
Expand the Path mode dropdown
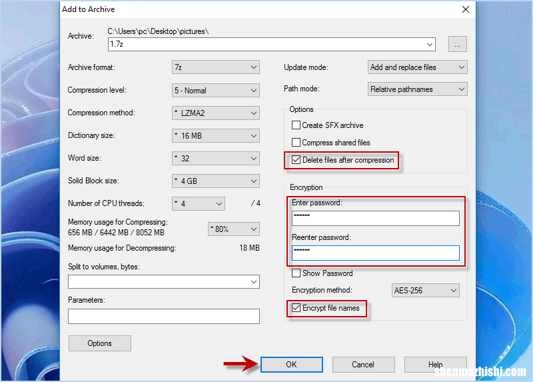click(418, 89)
